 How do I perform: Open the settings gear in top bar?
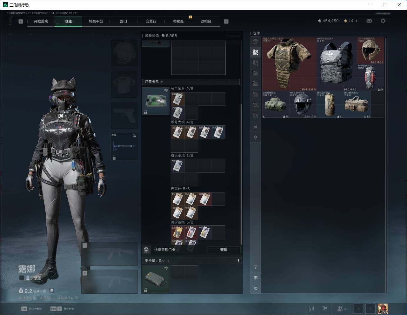pos(383,21)
